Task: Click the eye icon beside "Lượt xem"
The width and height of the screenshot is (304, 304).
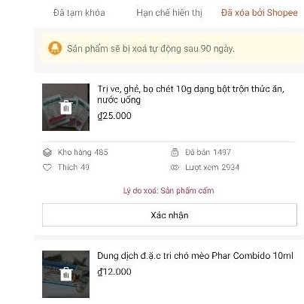Action: [175, 167]
